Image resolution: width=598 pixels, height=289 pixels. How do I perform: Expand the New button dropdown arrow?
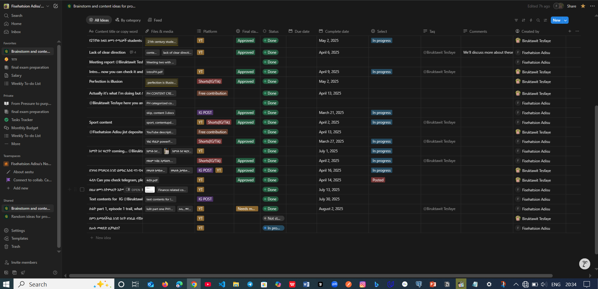(565, 20)
